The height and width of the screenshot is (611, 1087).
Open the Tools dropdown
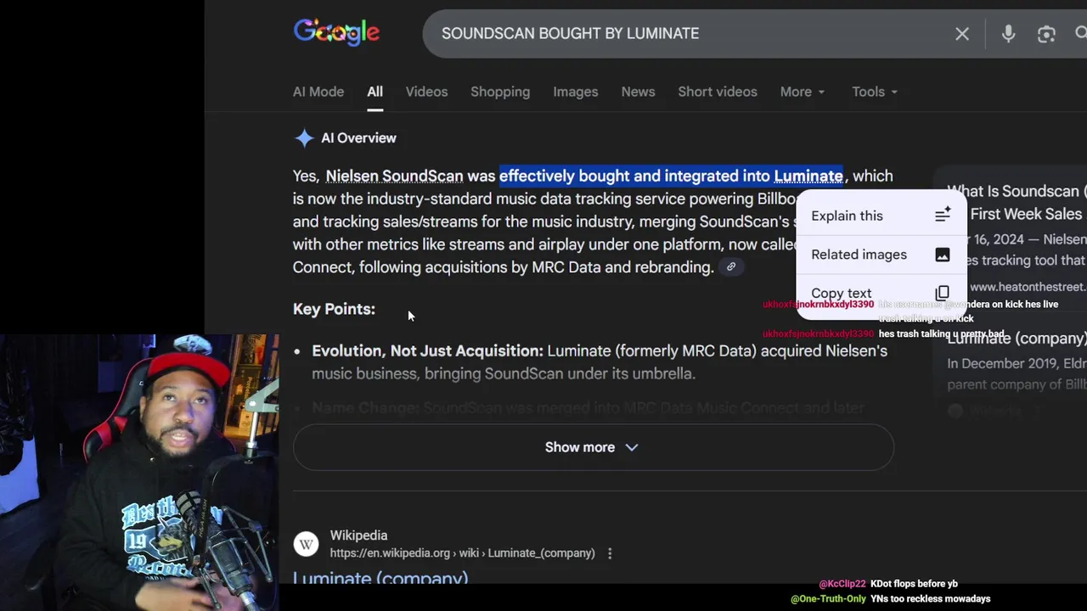(x=875, y=92)
